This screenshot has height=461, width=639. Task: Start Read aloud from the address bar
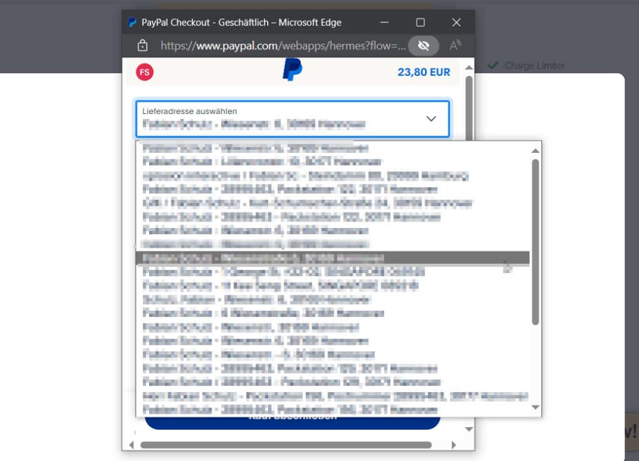pyautogui.click(x=455, y=45)
